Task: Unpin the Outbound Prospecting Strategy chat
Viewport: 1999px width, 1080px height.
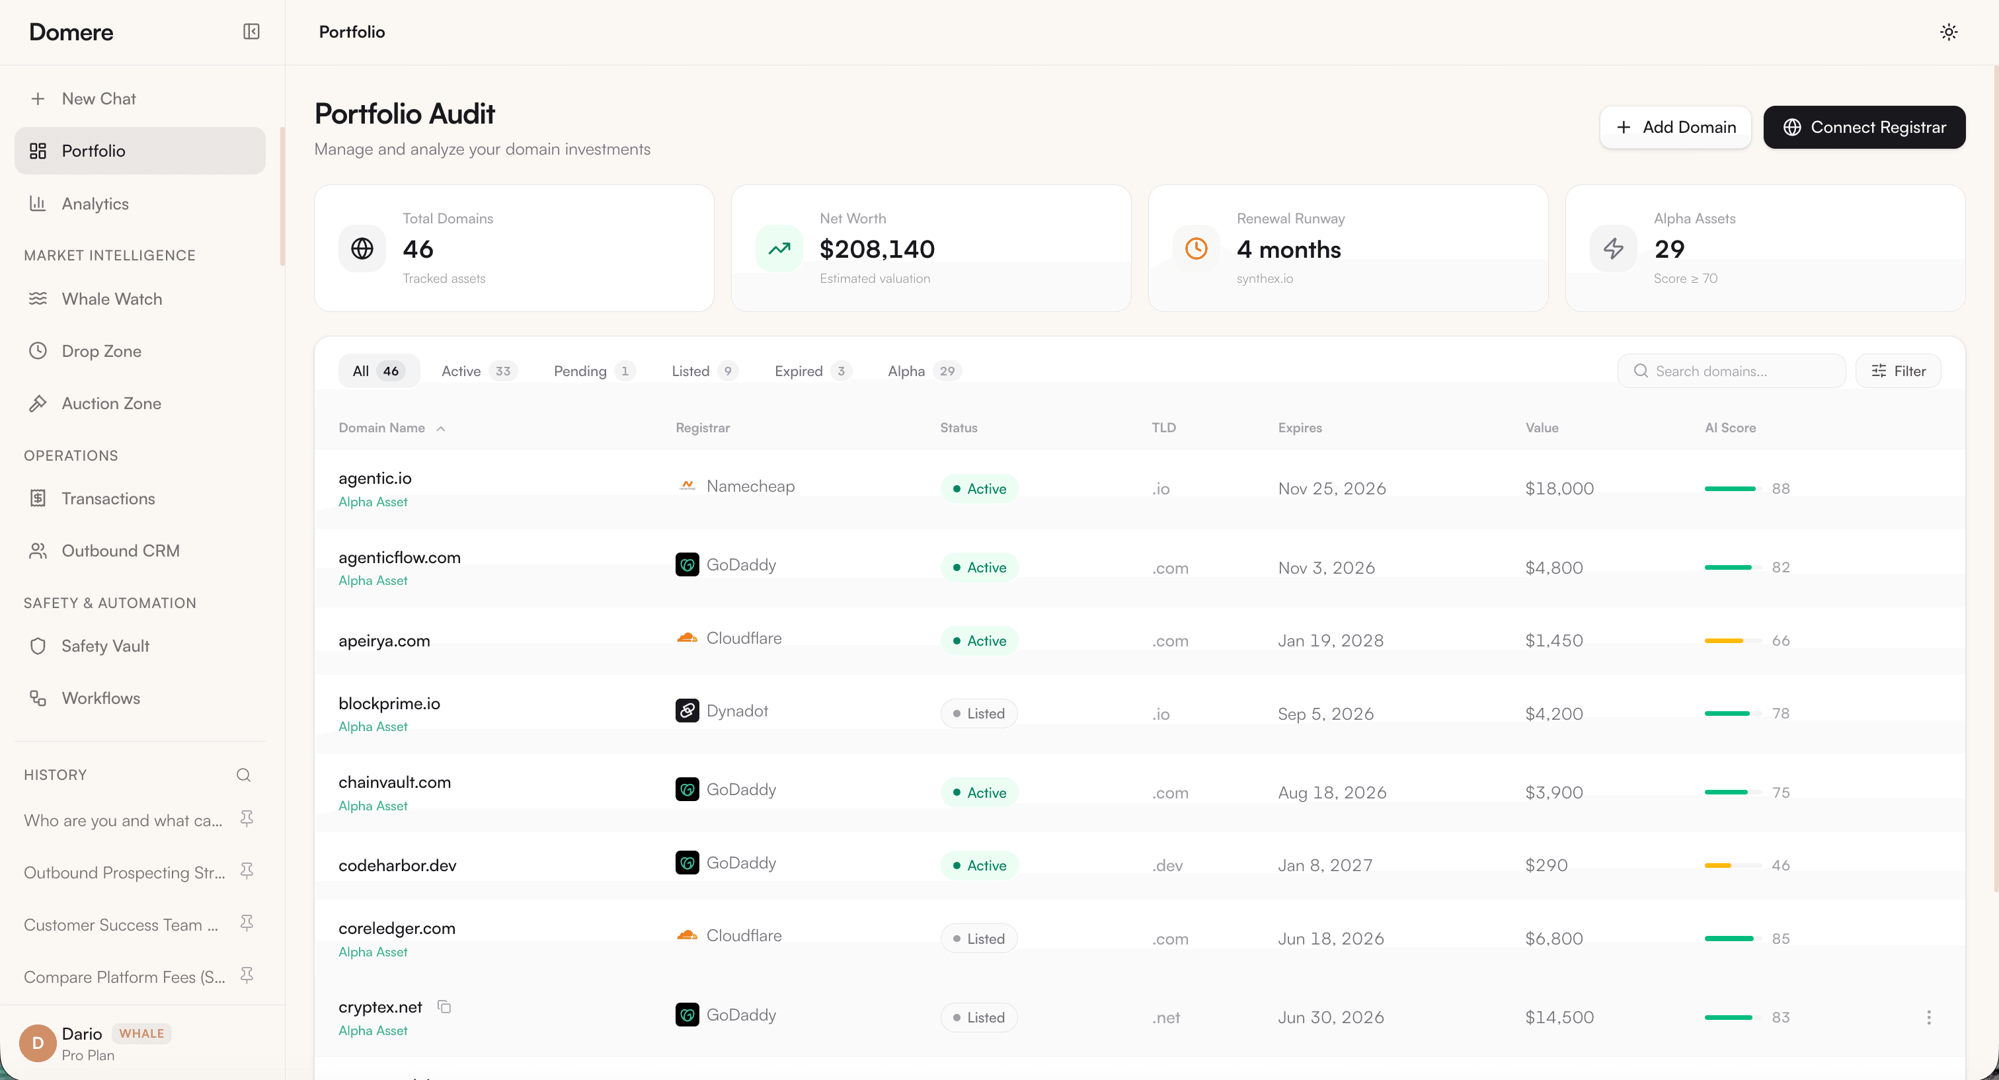Action: (246, 870)
